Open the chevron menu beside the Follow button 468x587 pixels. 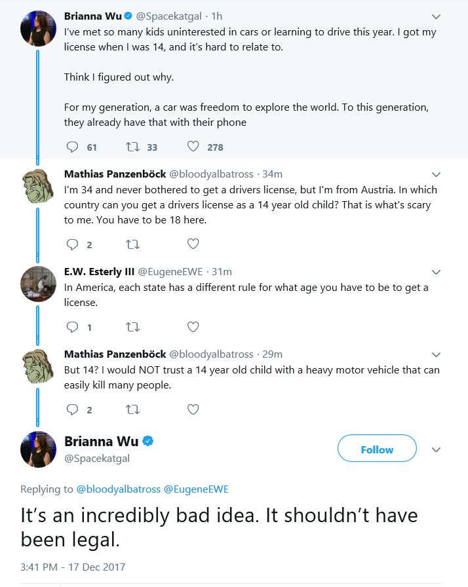[x=436, y=449]
